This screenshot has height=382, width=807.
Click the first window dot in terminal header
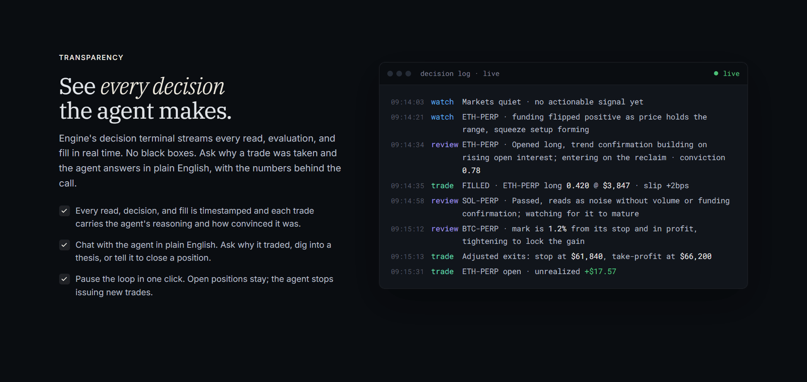coord(390,74)
